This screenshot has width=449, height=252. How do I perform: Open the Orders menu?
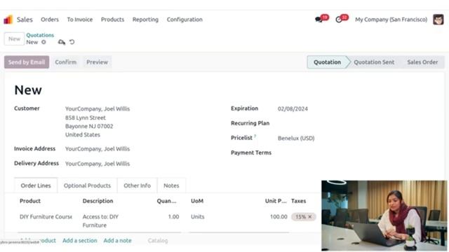50,20
